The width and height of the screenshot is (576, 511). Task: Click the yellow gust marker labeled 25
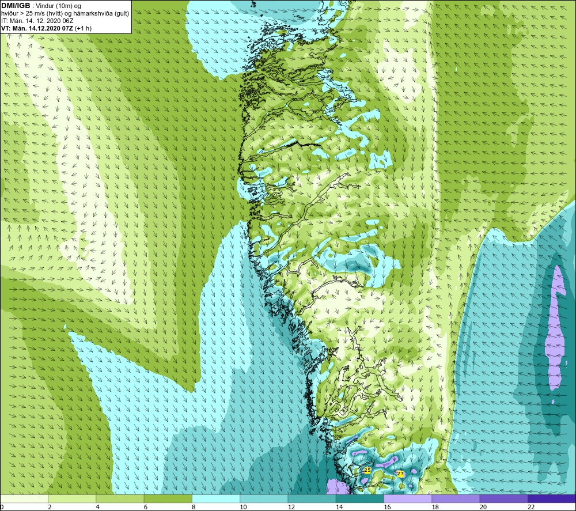point(367,470)
